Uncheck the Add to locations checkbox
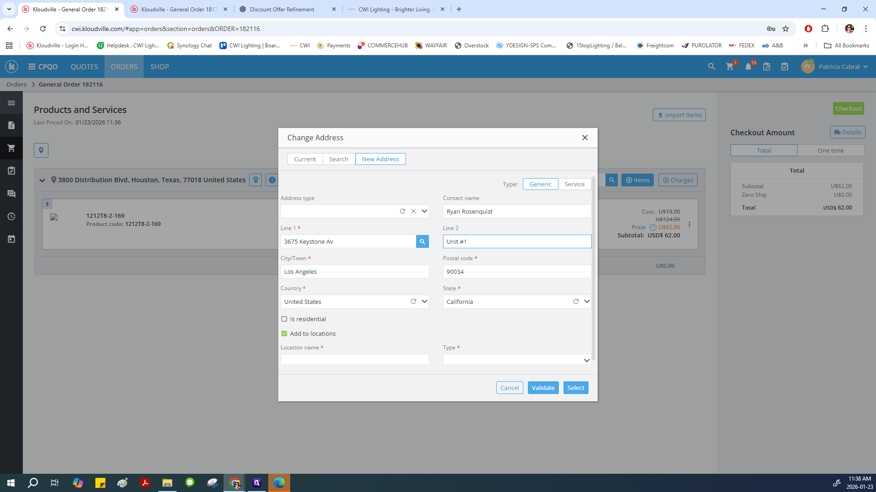The height and width of the screenshot is (492, 876). coord(284,333)
